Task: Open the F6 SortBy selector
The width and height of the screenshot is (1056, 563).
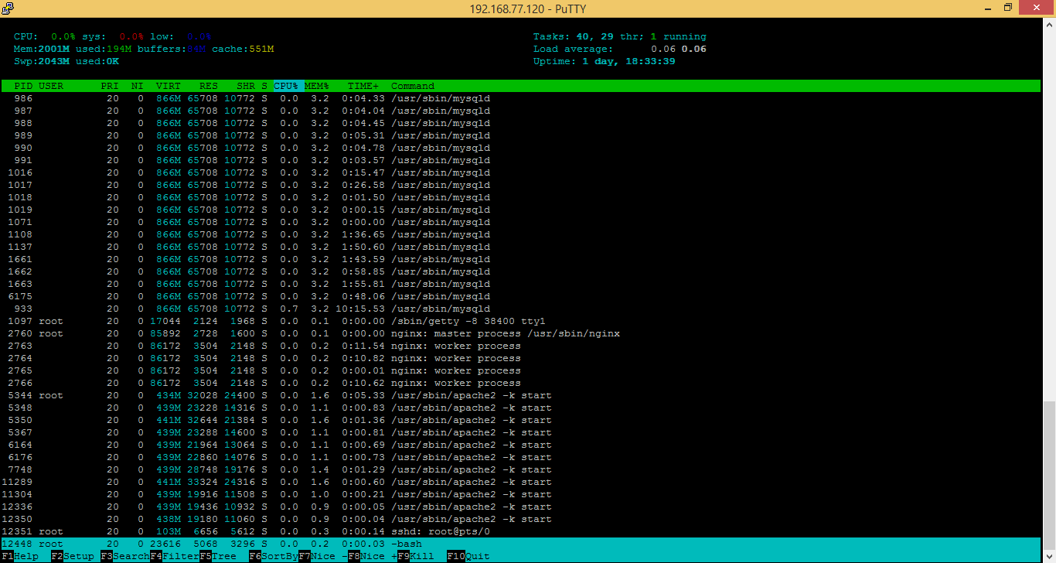Action: [x=272, y=555]
